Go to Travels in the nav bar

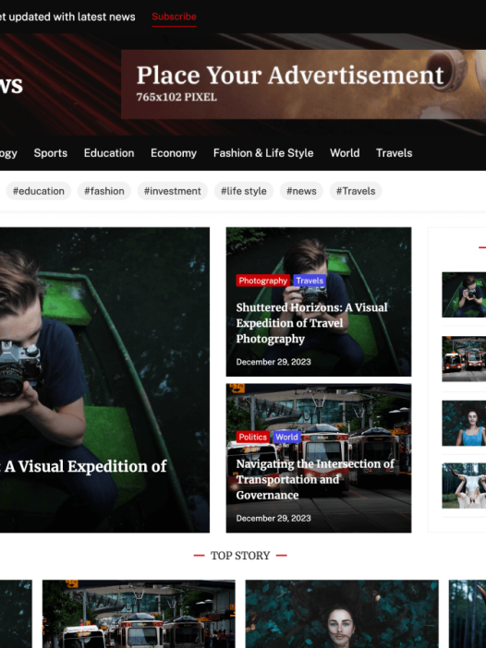tap(394, 153)
